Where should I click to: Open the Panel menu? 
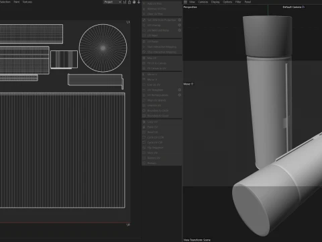[x=248, y=2]
